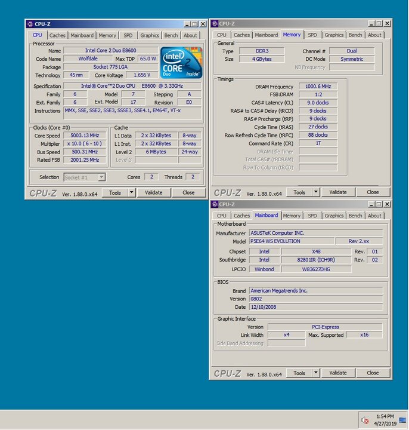Screen dimensions: 409x430
Task: Switch to SPD tab in the Memory window
Action: tap(312, 35)
